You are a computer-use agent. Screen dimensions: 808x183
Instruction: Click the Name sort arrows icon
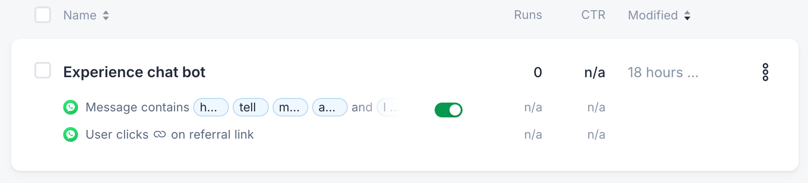[x=106, y=15]
